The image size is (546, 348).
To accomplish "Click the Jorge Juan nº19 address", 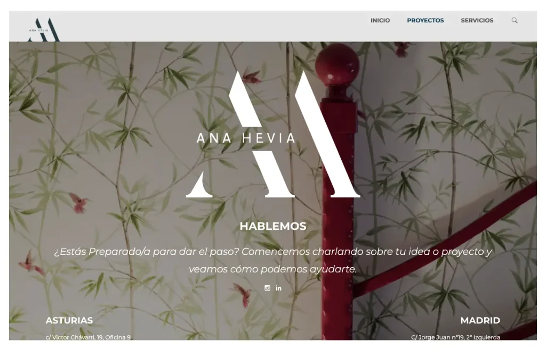I will pyautogui.click(x=455, y=337).
